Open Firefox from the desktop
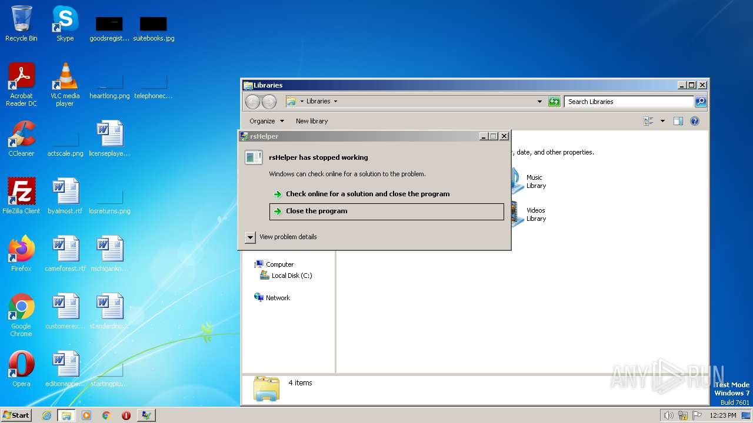 click(x=21, y=254)
